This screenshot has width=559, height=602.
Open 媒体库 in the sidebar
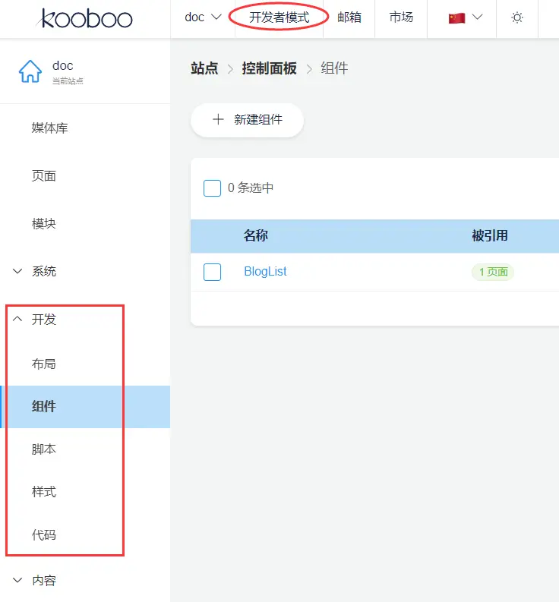click(49, 128)
